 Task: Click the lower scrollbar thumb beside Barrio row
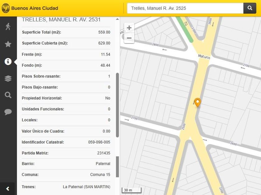pos(117,167)
